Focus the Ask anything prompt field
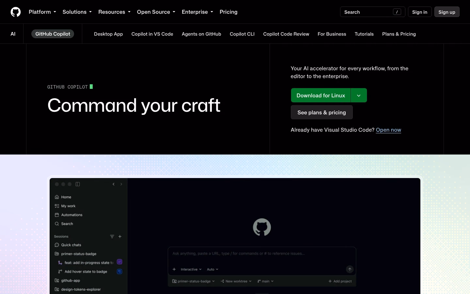470x294 pixels. point(262,253)
